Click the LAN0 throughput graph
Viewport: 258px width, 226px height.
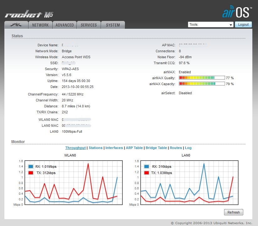[x=189, y=182]
